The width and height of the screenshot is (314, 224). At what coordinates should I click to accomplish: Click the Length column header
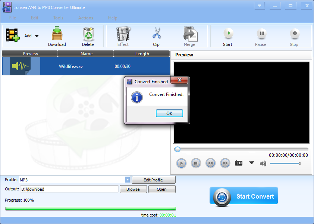pyautogui.click(x=142, y=54)
